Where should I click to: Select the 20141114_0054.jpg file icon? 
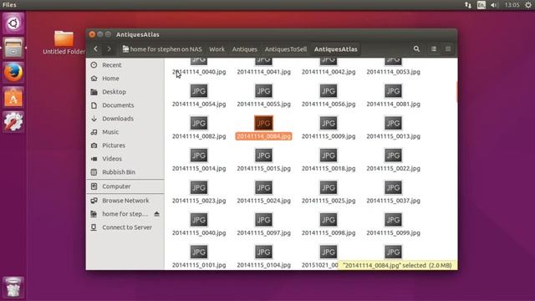click(199, 91)
